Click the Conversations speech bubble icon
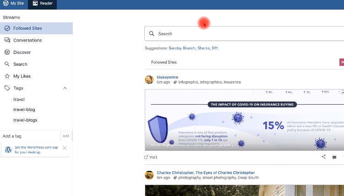 [7, 40]
